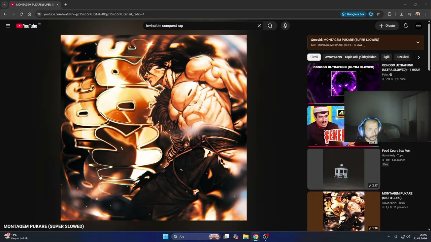Open Chrome from the taskbar
This screenshot has width=431, height=242.
tap(256, 237)
